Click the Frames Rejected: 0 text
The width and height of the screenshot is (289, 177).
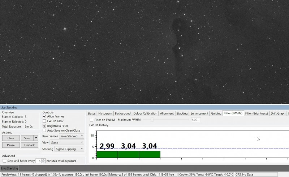click(x=14, y=121)
